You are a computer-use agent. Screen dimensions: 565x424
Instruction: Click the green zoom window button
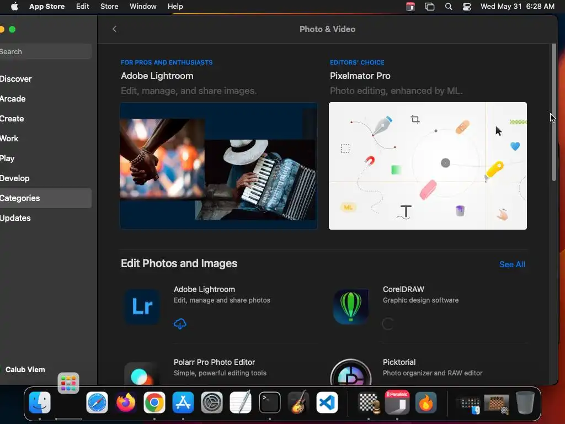point(12,29)
